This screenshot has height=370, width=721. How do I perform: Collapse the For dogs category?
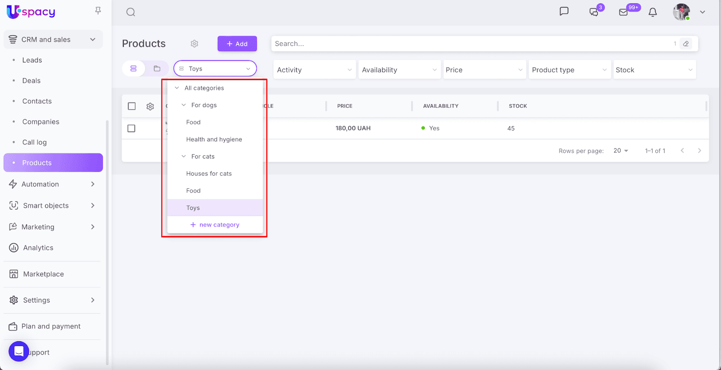pyautogui.click(x=184, y=105)
